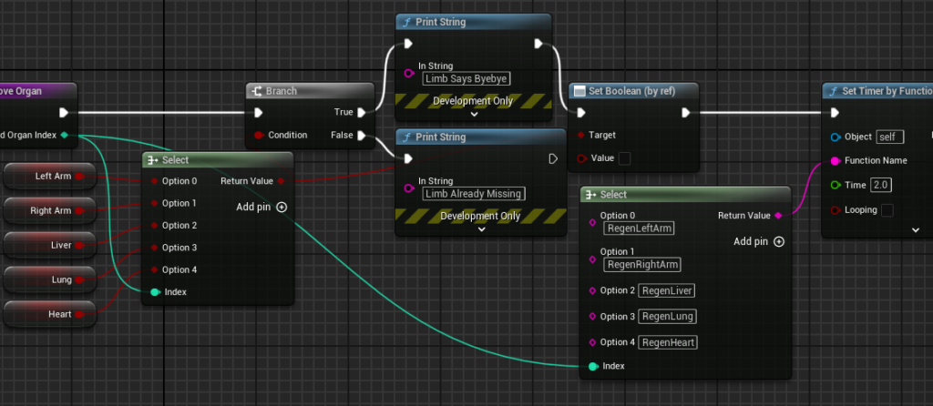Expand the Set Timer by Function node options
This screenshot has height=406, width=933.
916,230
